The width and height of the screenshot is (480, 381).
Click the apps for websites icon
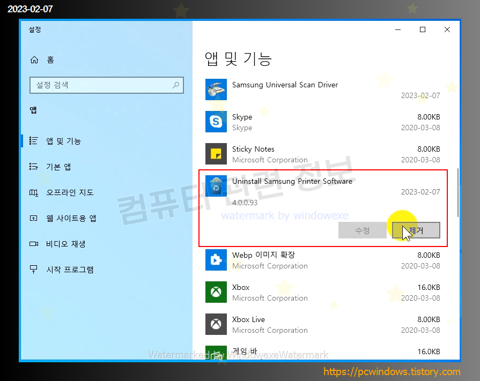(33, 218)
